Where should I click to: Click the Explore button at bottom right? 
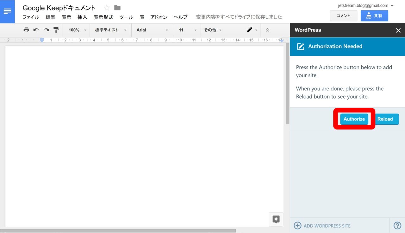click(276, 219)
